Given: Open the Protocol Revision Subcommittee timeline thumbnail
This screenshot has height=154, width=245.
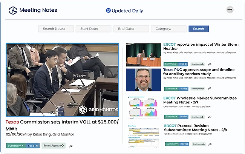Looking at the screenshot, I should click(144, 136).
